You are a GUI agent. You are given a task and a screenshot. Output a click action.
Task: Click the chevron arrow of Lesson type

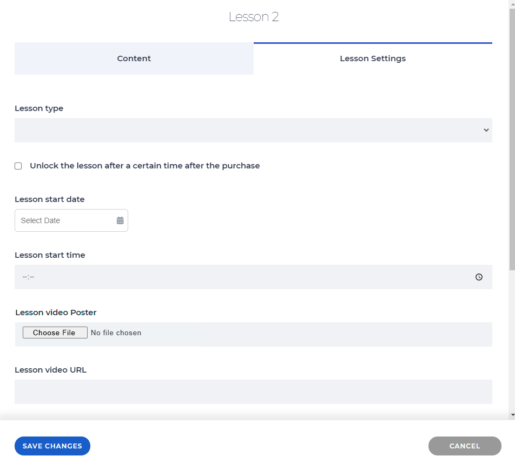point(486,130)
